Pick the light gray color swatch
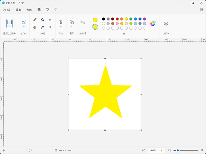The image size is (206, 154). (108, 24)
